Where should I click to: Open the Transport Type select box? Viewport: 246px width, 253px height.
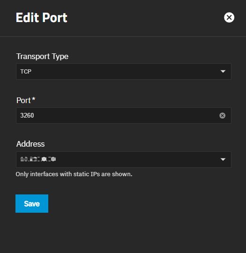click(x=124, y=72)
